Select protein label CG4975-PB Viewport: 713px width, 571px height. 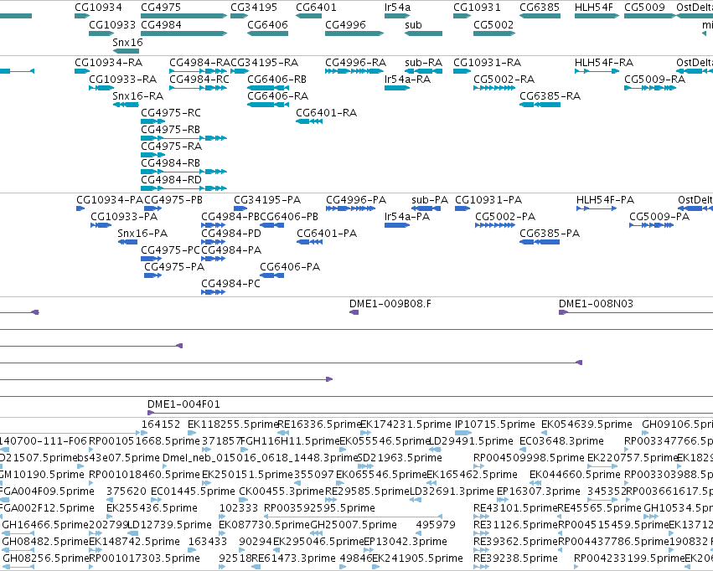point(173,200)
